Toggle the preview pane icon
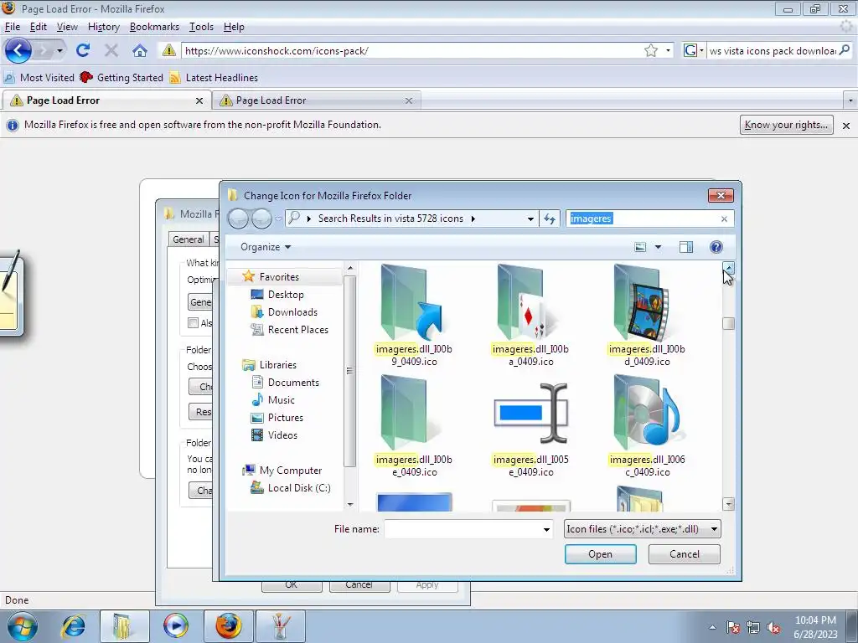Image resolution: width=858 pixels, height=643 pixels. [x=686, y=247]
